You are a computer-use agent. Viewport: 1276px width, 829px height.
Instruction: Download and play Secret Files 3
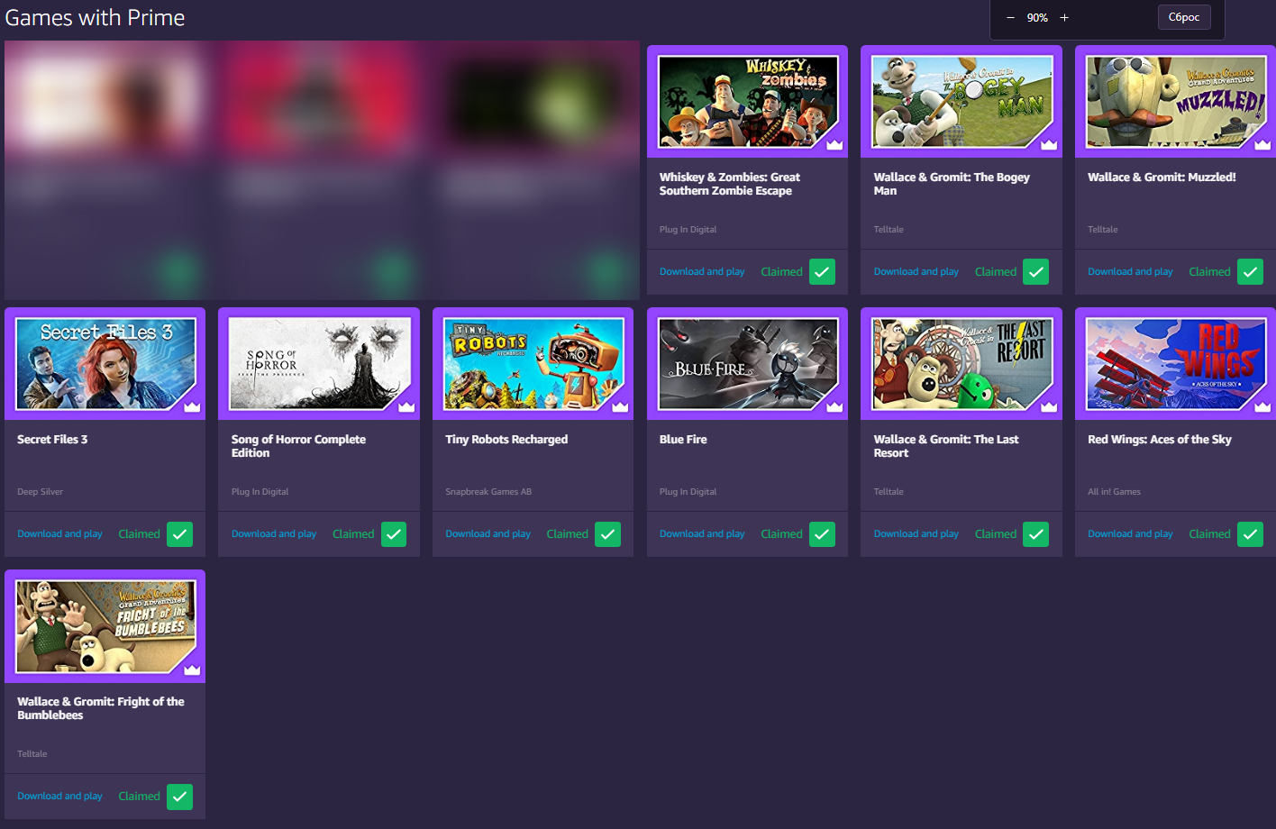point(59,534)
